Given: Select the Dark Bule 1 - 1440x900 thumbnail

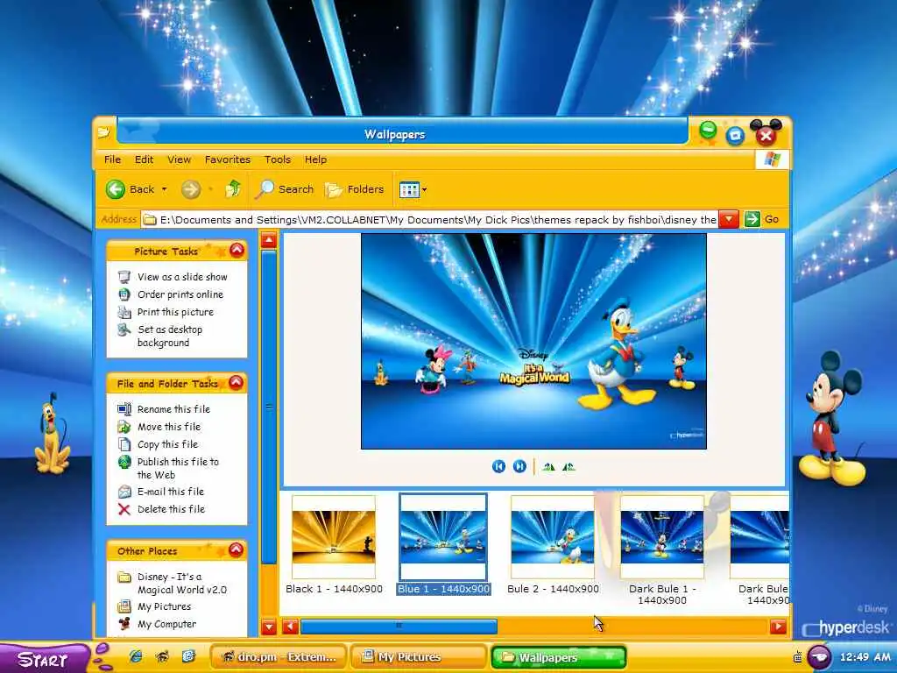Looking at the screenshot, I should [662, 537].
